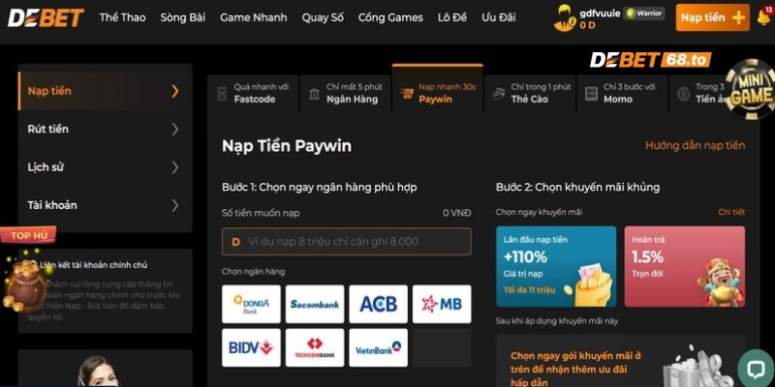
Task: Open the Chi tiết promotion link
Action: click(731, 212)
